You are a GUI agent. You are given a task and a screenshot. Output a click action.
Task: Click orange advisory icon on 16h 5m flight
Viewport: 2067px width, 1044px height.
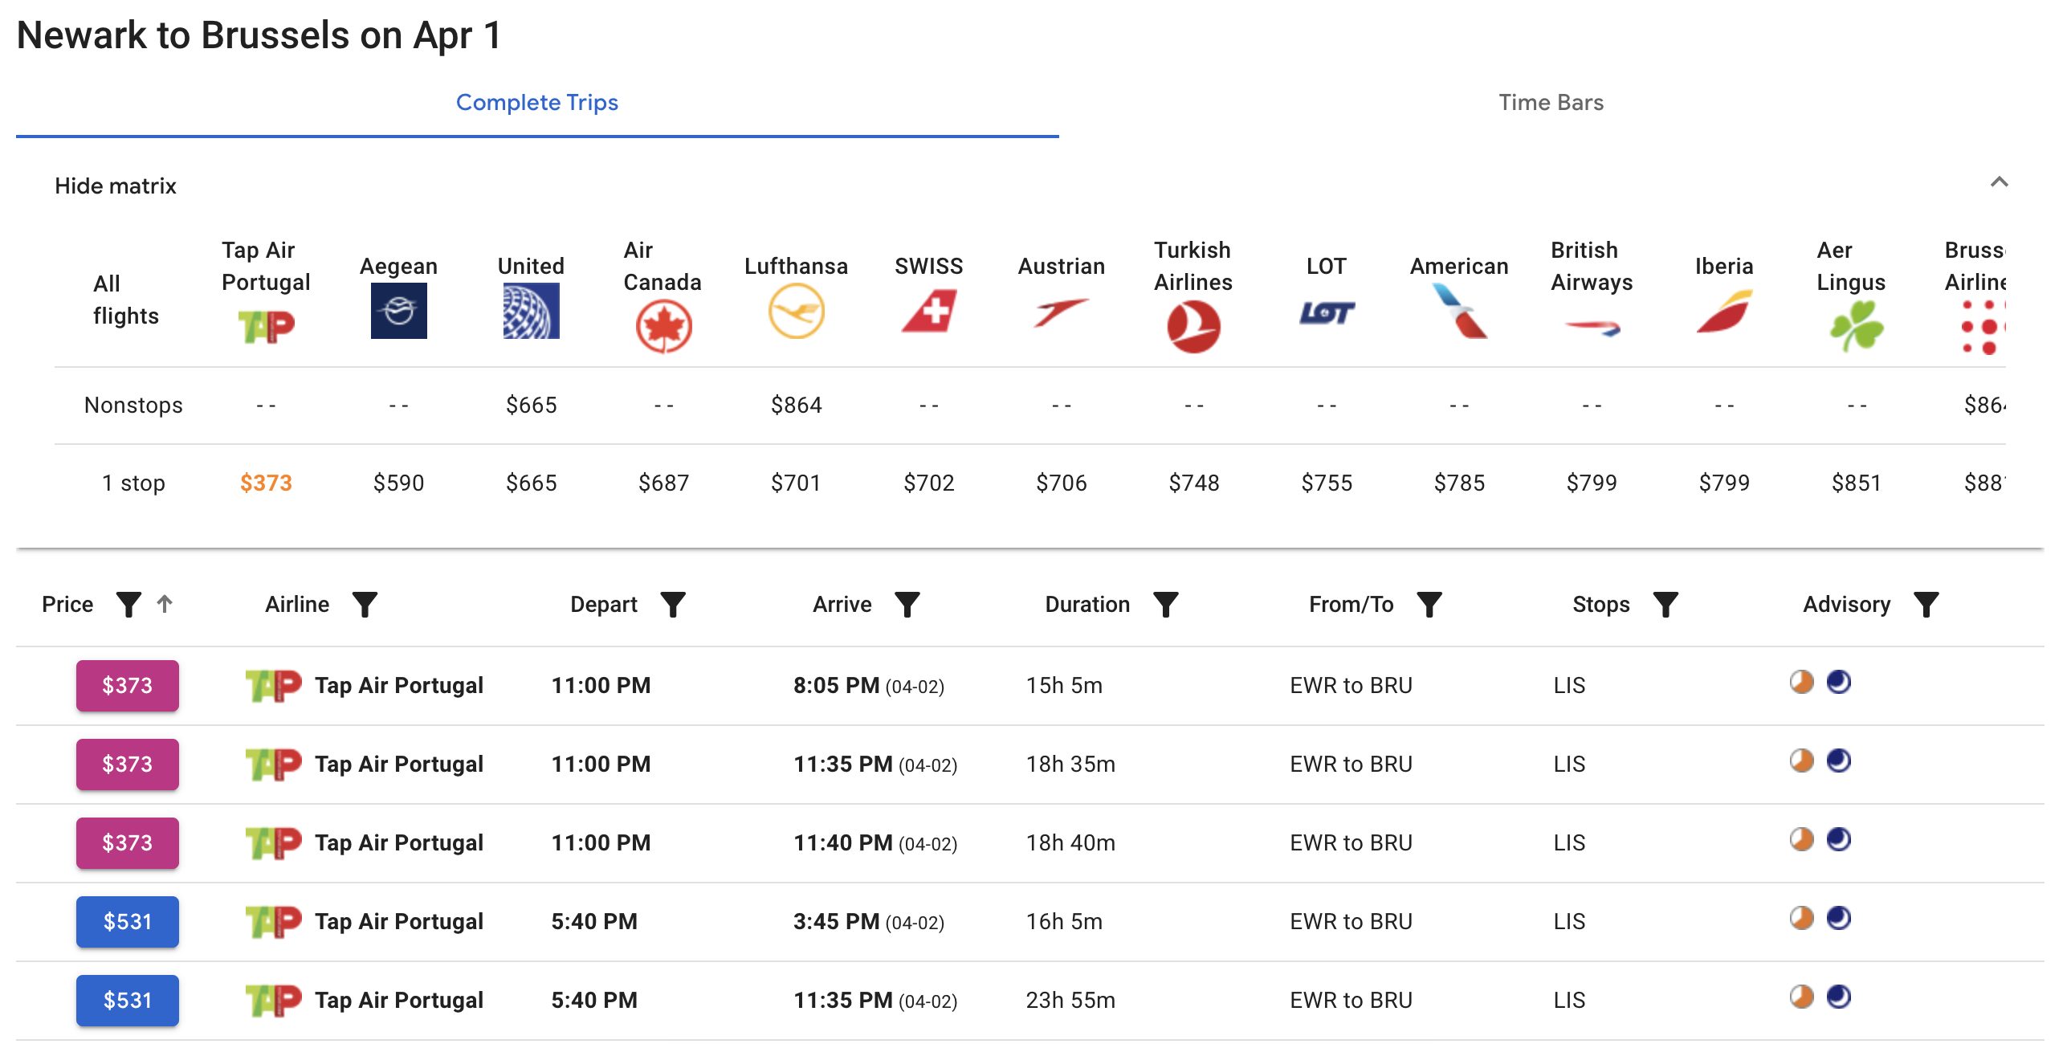[x=1802, y=918]
